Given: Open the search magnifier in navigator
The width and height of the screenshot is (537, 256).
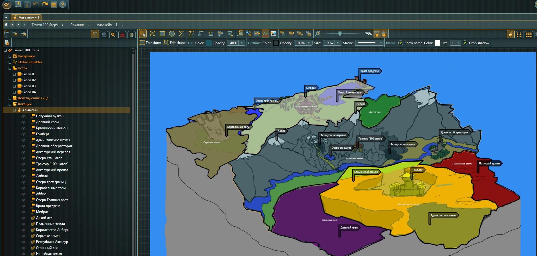Looking at the screenshot, I should coord(113,35).
